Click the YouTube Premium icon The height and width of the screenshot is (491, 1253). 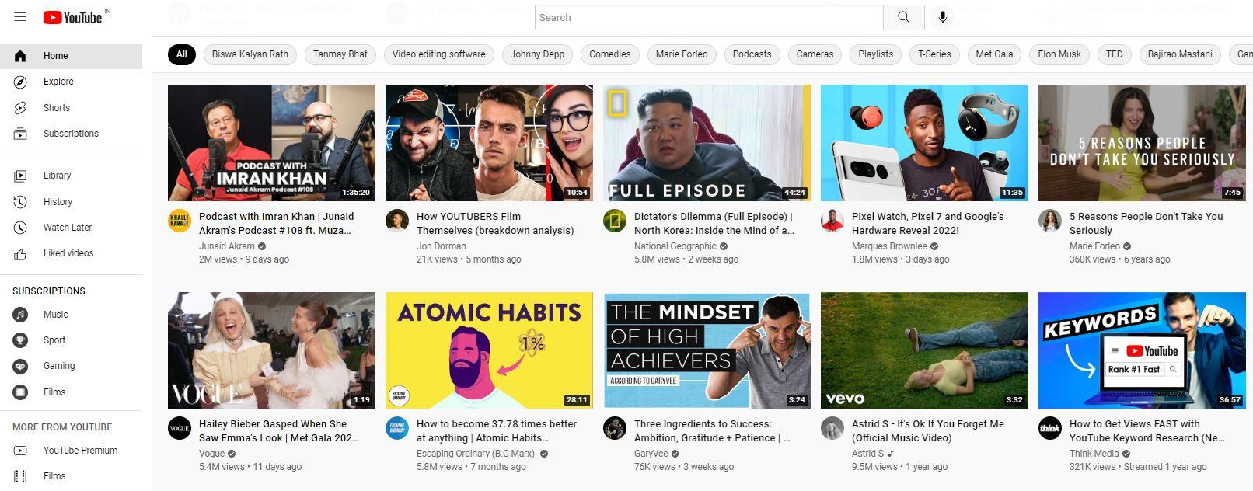coord(20,451)
